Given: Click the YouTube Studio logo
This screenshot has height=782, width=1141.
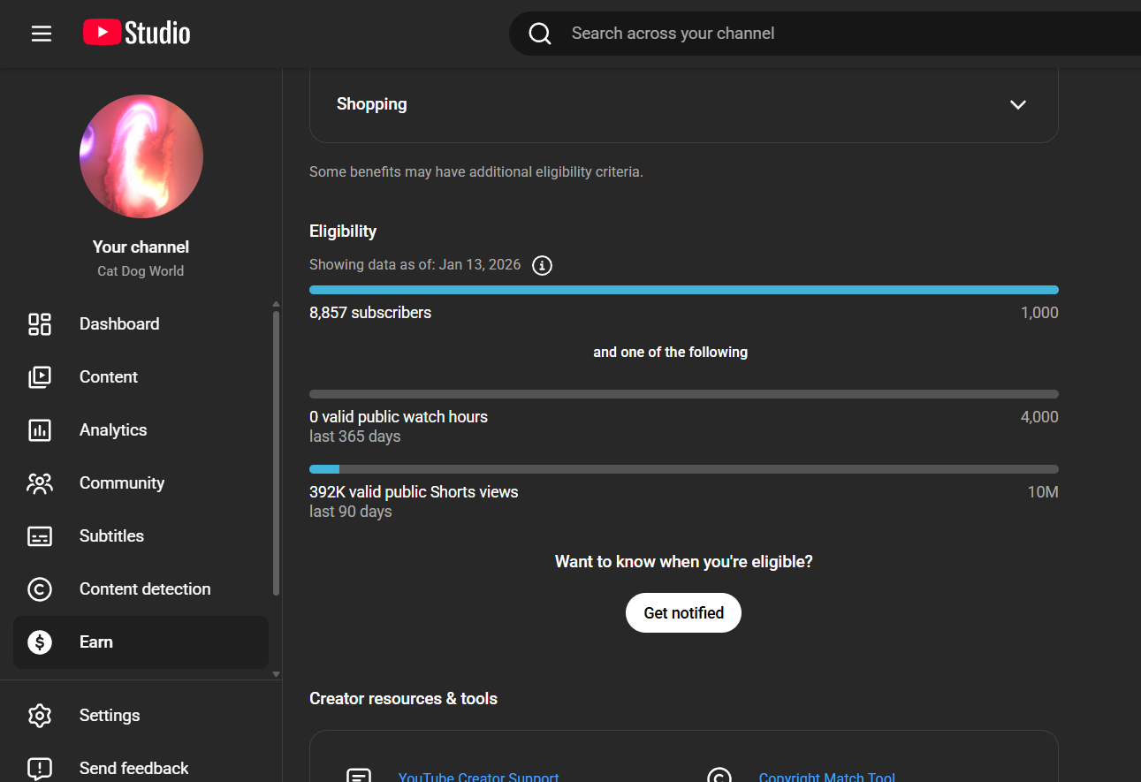Looking at the screenshot, I should [x=137, y=34].
